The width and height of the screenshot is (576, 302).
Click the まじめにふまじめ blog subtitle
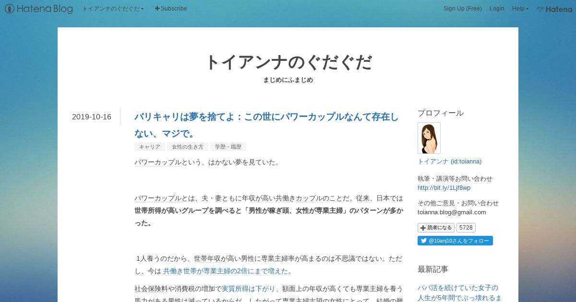[288, 80]
